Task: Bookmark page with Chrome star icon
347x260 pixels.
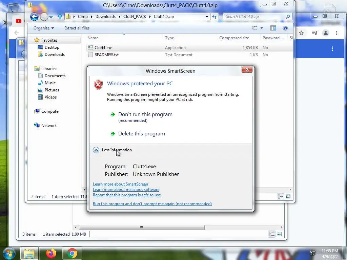Action: [301, 33]
